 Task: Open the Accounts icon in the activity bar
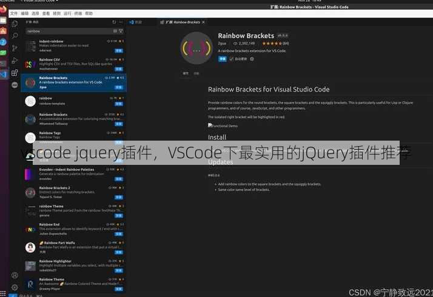coord(15,275)
